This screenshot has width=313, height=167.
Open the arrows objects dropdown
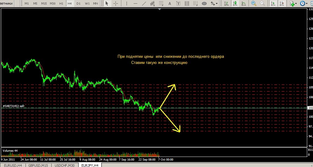click(x=214, y=3)
